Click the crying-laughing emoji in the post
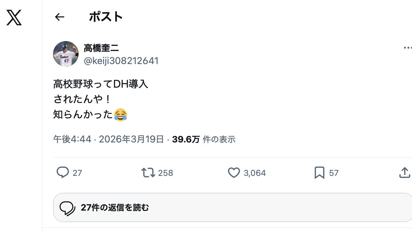412x231 pixels. (121, 114)
